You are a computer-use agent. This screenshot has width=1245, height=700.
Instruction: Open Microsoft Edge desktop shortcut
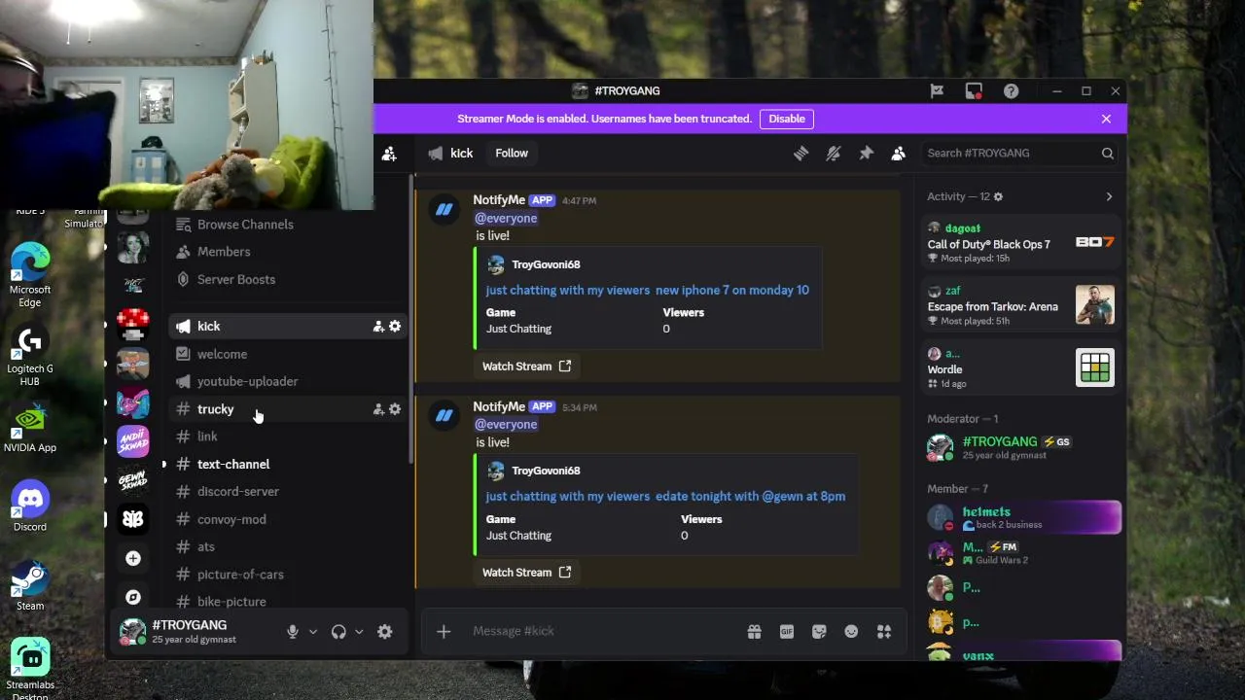[30, 274]
